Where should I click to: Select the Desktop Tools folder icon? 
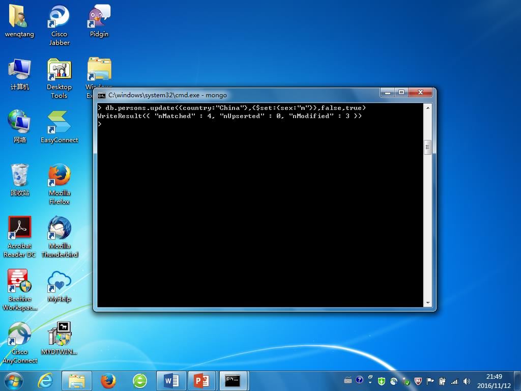(59, 78)
